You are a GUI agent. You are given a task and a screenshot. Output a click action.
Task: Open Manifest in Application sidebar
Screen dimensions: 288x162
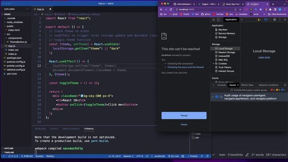pos(223,30)
